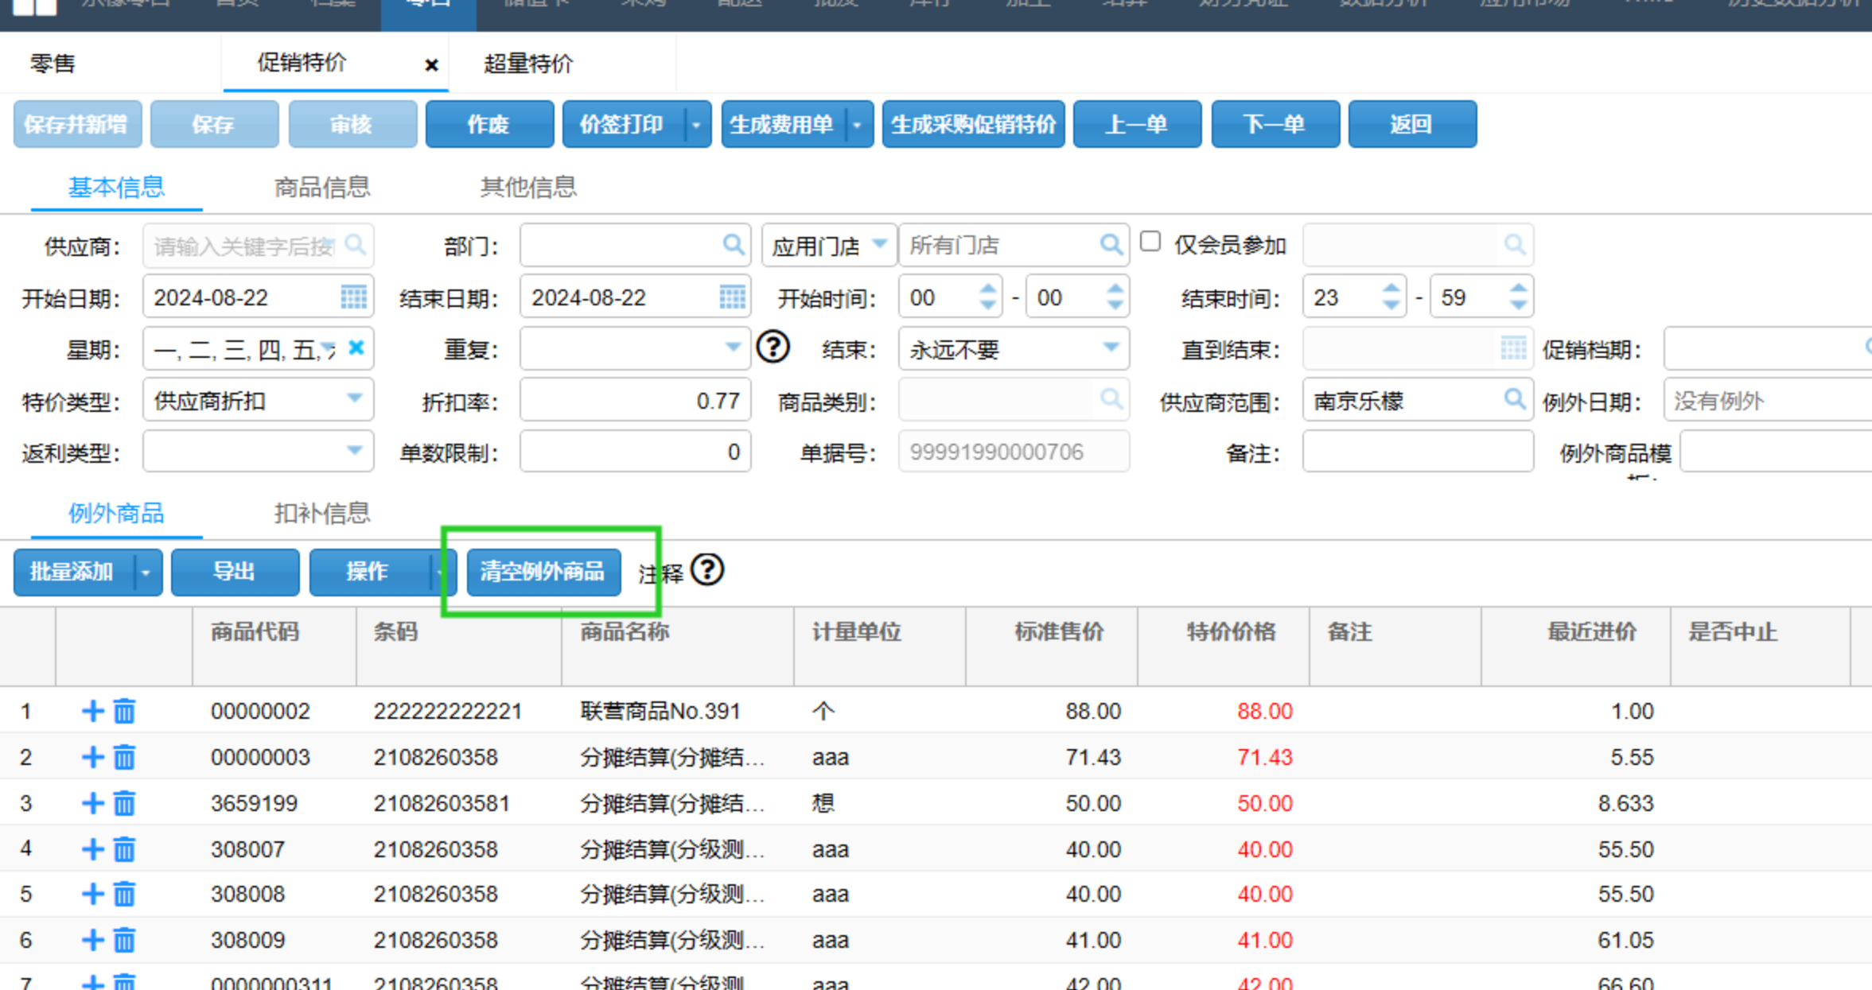Screen dimensions: 1872x990
Task: Click the 供应商 keyword input field
Action: [x=244, y=246]
